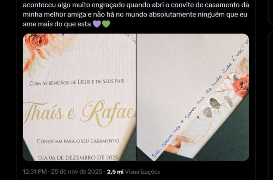Click the gray eucalyptus leaves on the envelope
This screenshot has width=273, height=180.
(x=217, y=105)
